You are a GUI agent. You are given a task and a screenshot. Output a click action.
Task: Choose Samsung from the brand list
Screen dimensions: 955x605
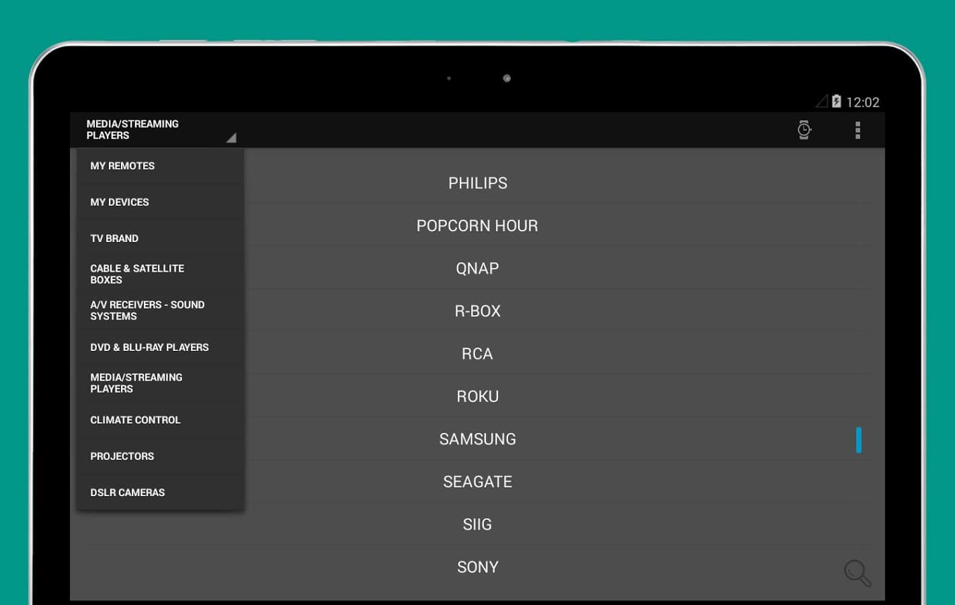coord(477,440)
